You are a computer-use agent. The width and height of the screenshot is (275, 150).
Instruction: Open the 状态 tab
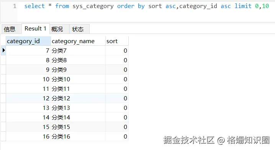(79, 29)
